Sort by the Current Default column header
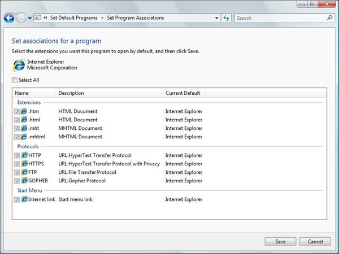The width and height of the screenshot is (339, 254). click(182, 93)
